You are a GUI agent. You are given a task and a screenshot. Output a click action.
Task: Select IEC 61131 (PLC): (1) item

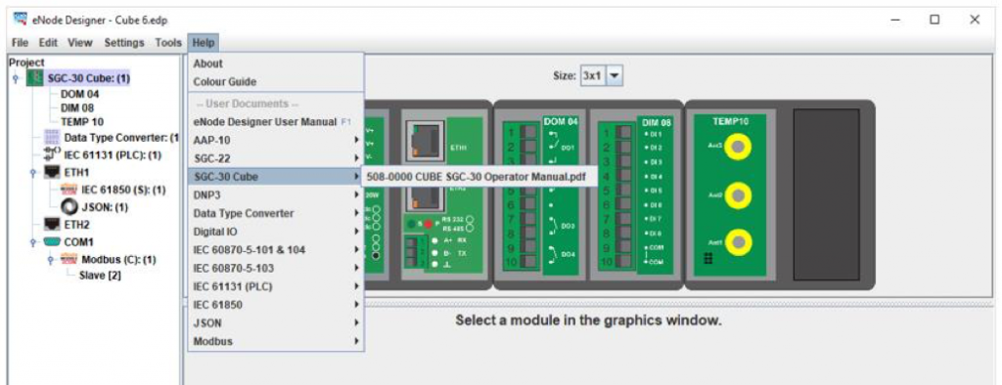click(x=113, y=154)
